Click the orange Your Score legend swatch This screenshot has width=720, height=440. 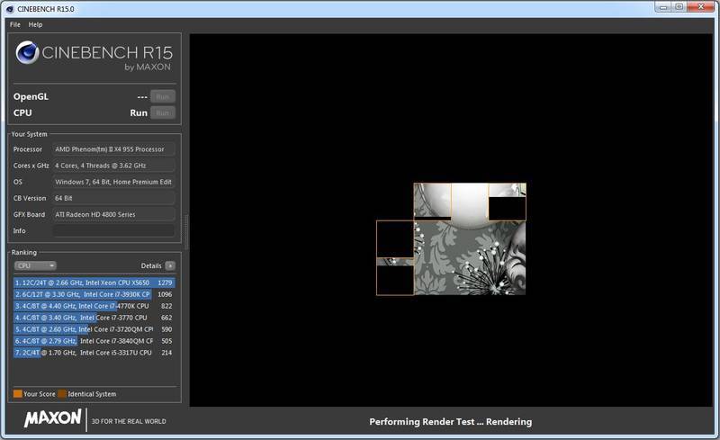click(18, 393)
